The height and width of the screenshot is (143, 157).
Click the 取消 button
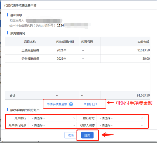click(71, 135)
